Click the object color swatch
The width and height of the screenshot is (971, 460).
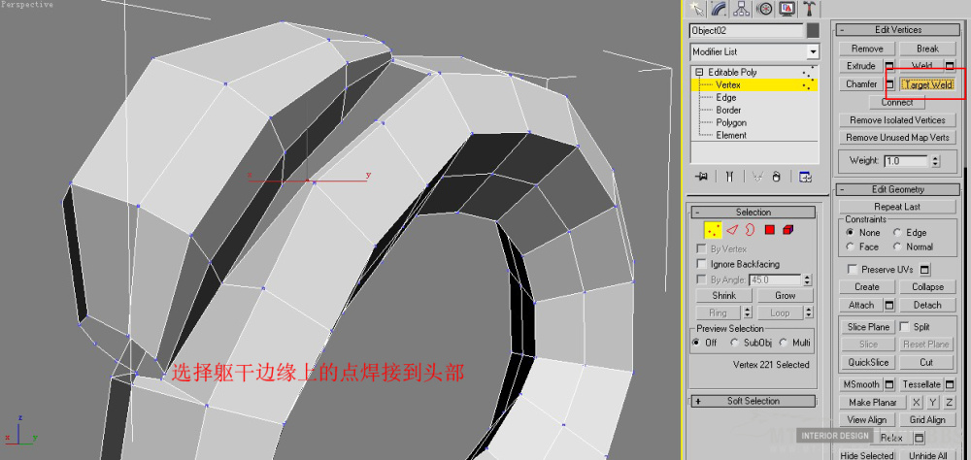(813, 31)
